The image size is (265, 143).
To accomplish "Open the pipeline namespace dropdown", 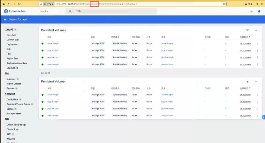I will 50,11.
